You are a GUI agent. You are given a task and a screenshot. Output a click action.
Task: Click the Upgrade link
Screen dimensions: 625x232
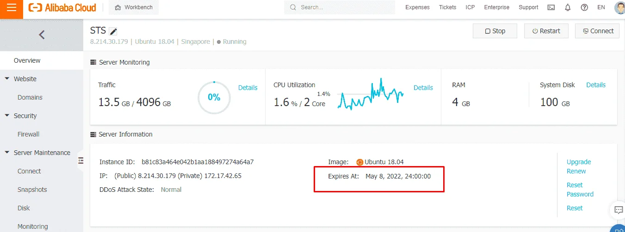(x=579, y=162)
